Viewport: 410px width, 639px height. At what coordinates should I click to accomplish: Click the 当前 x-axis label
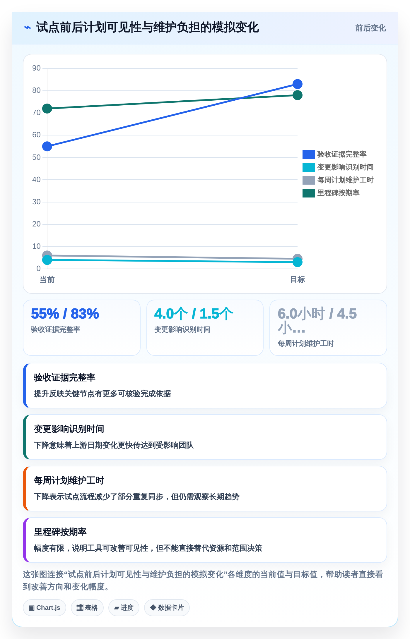[x=47, y=280]
